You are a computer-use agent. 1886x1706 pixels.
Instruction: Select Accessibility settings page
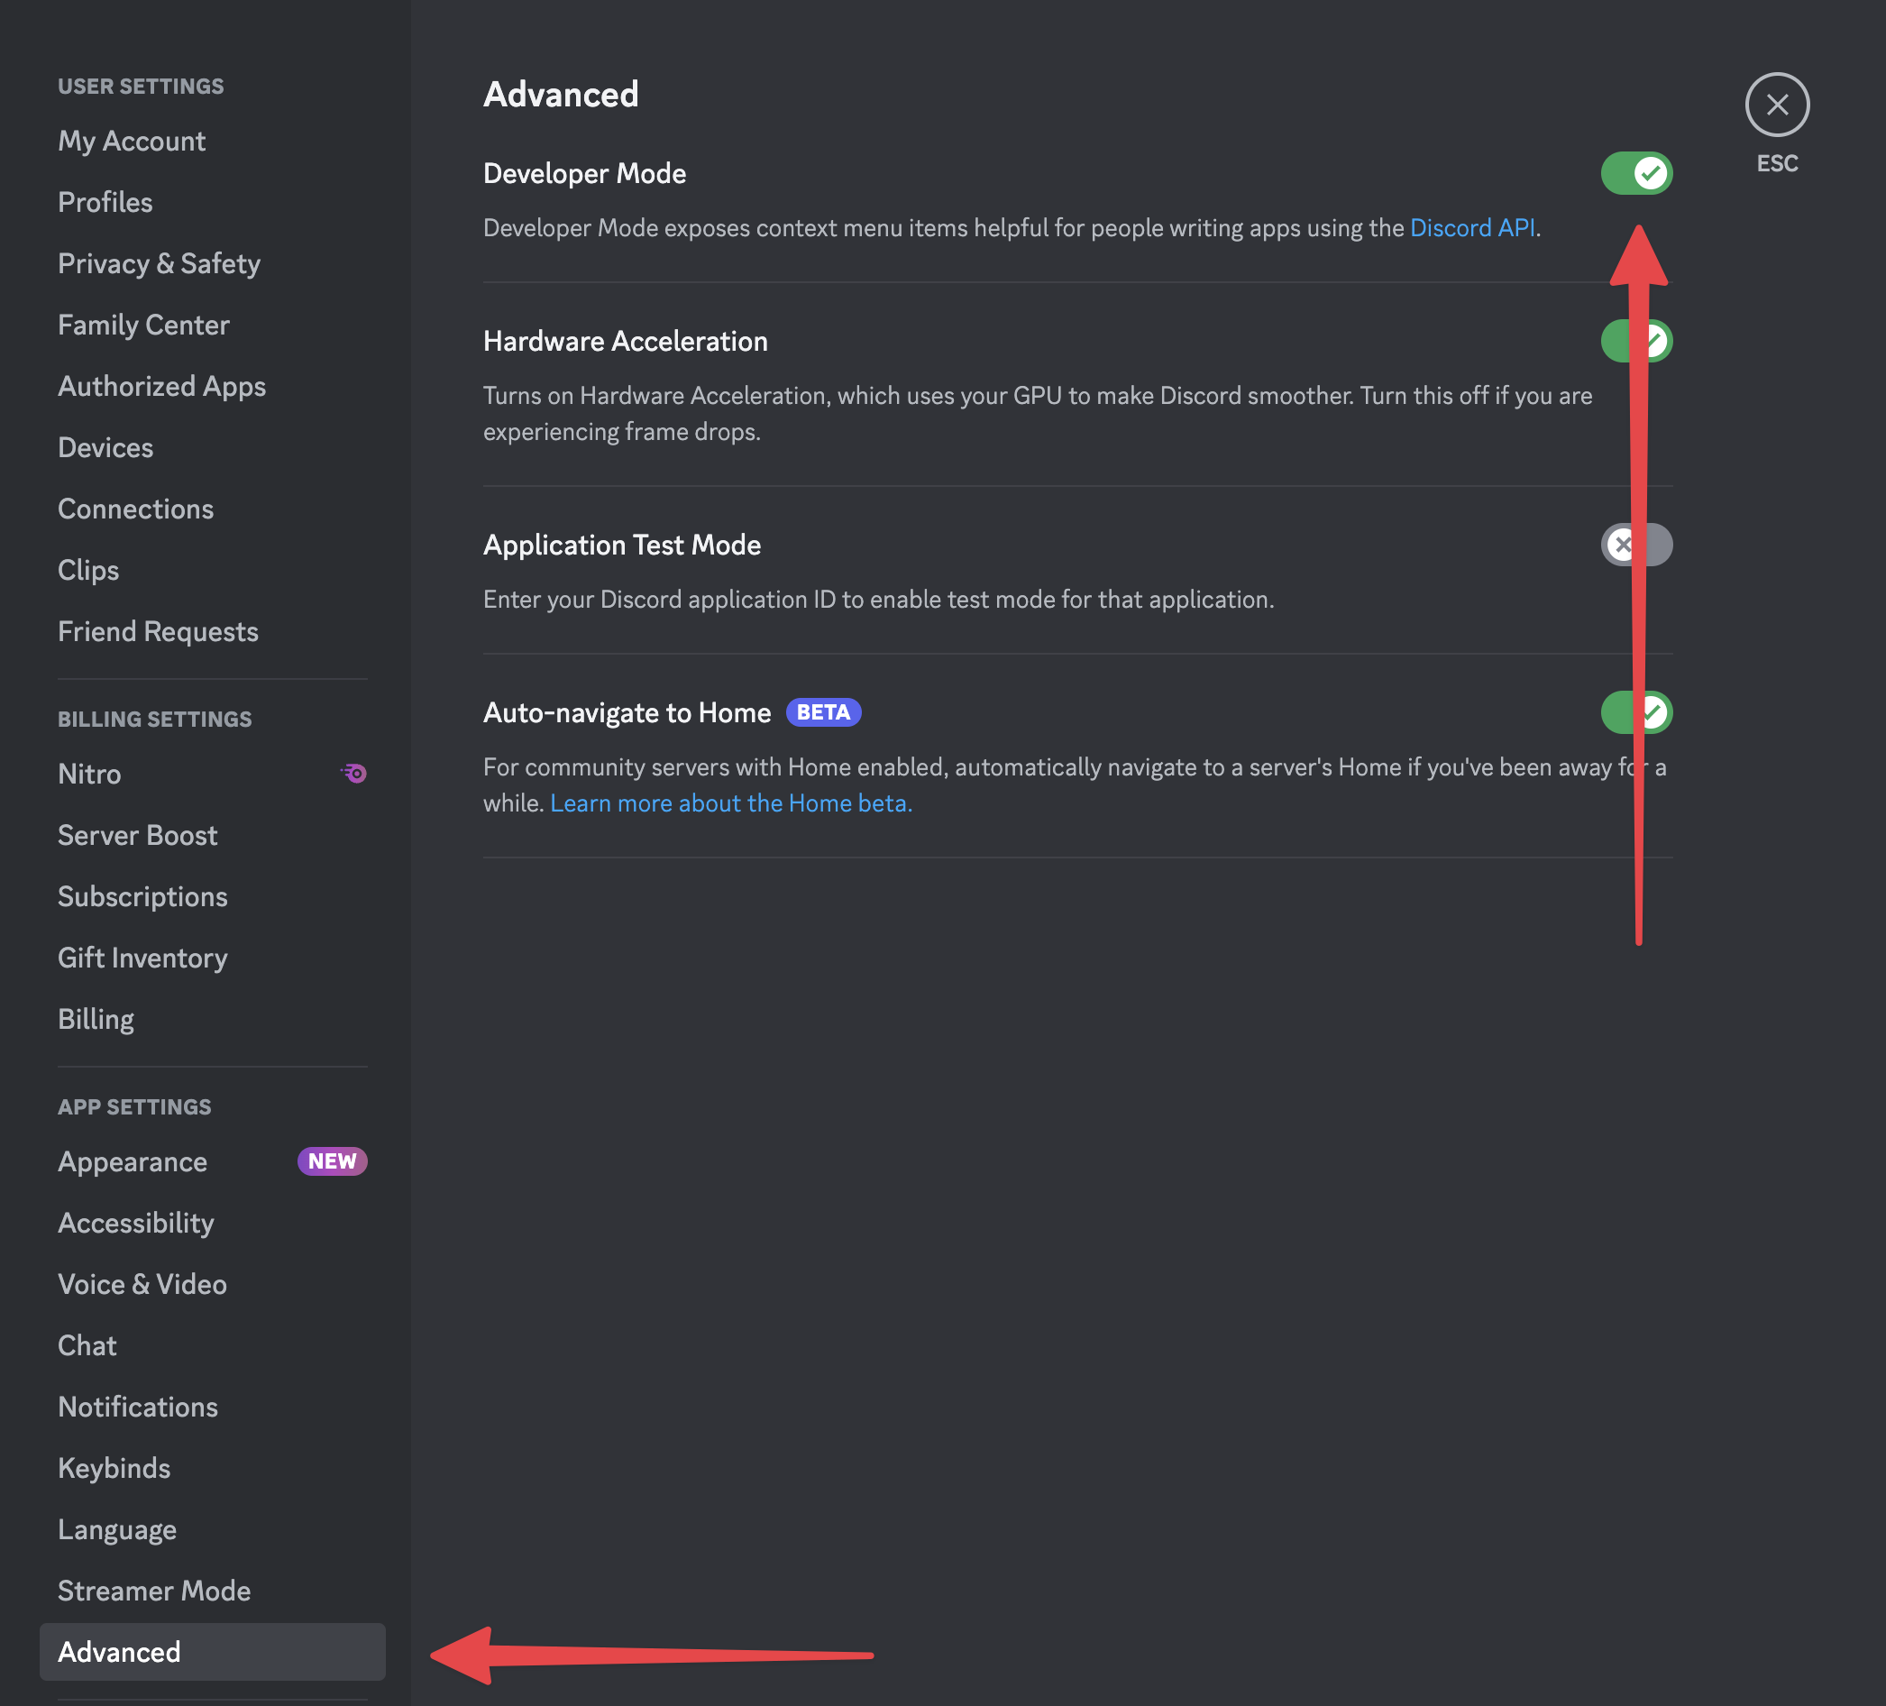pyautogui.click(x=134, y=1221)
